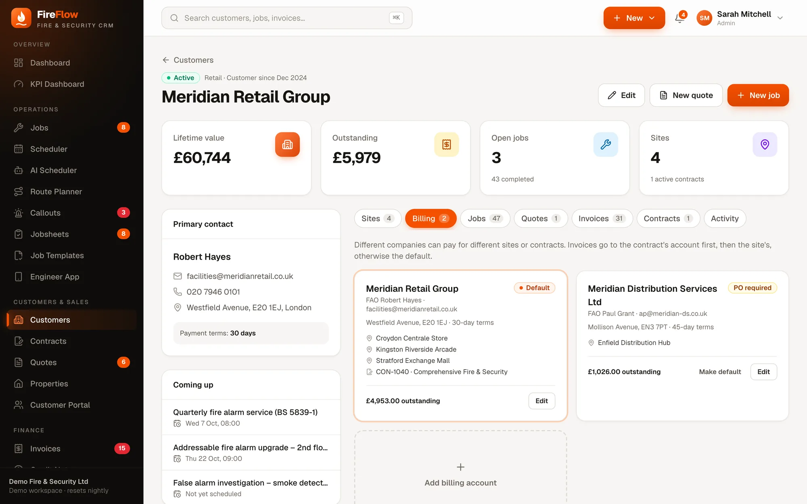807x504 pixels.
Task: Open Engineer App in the sidebar
Action: pos(72,277)
